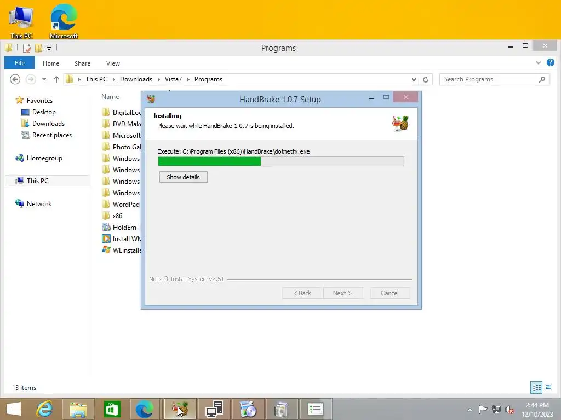Screen dimensions: 561x420
Task: Open the Home ribbon tab
Action: [51, 63]
